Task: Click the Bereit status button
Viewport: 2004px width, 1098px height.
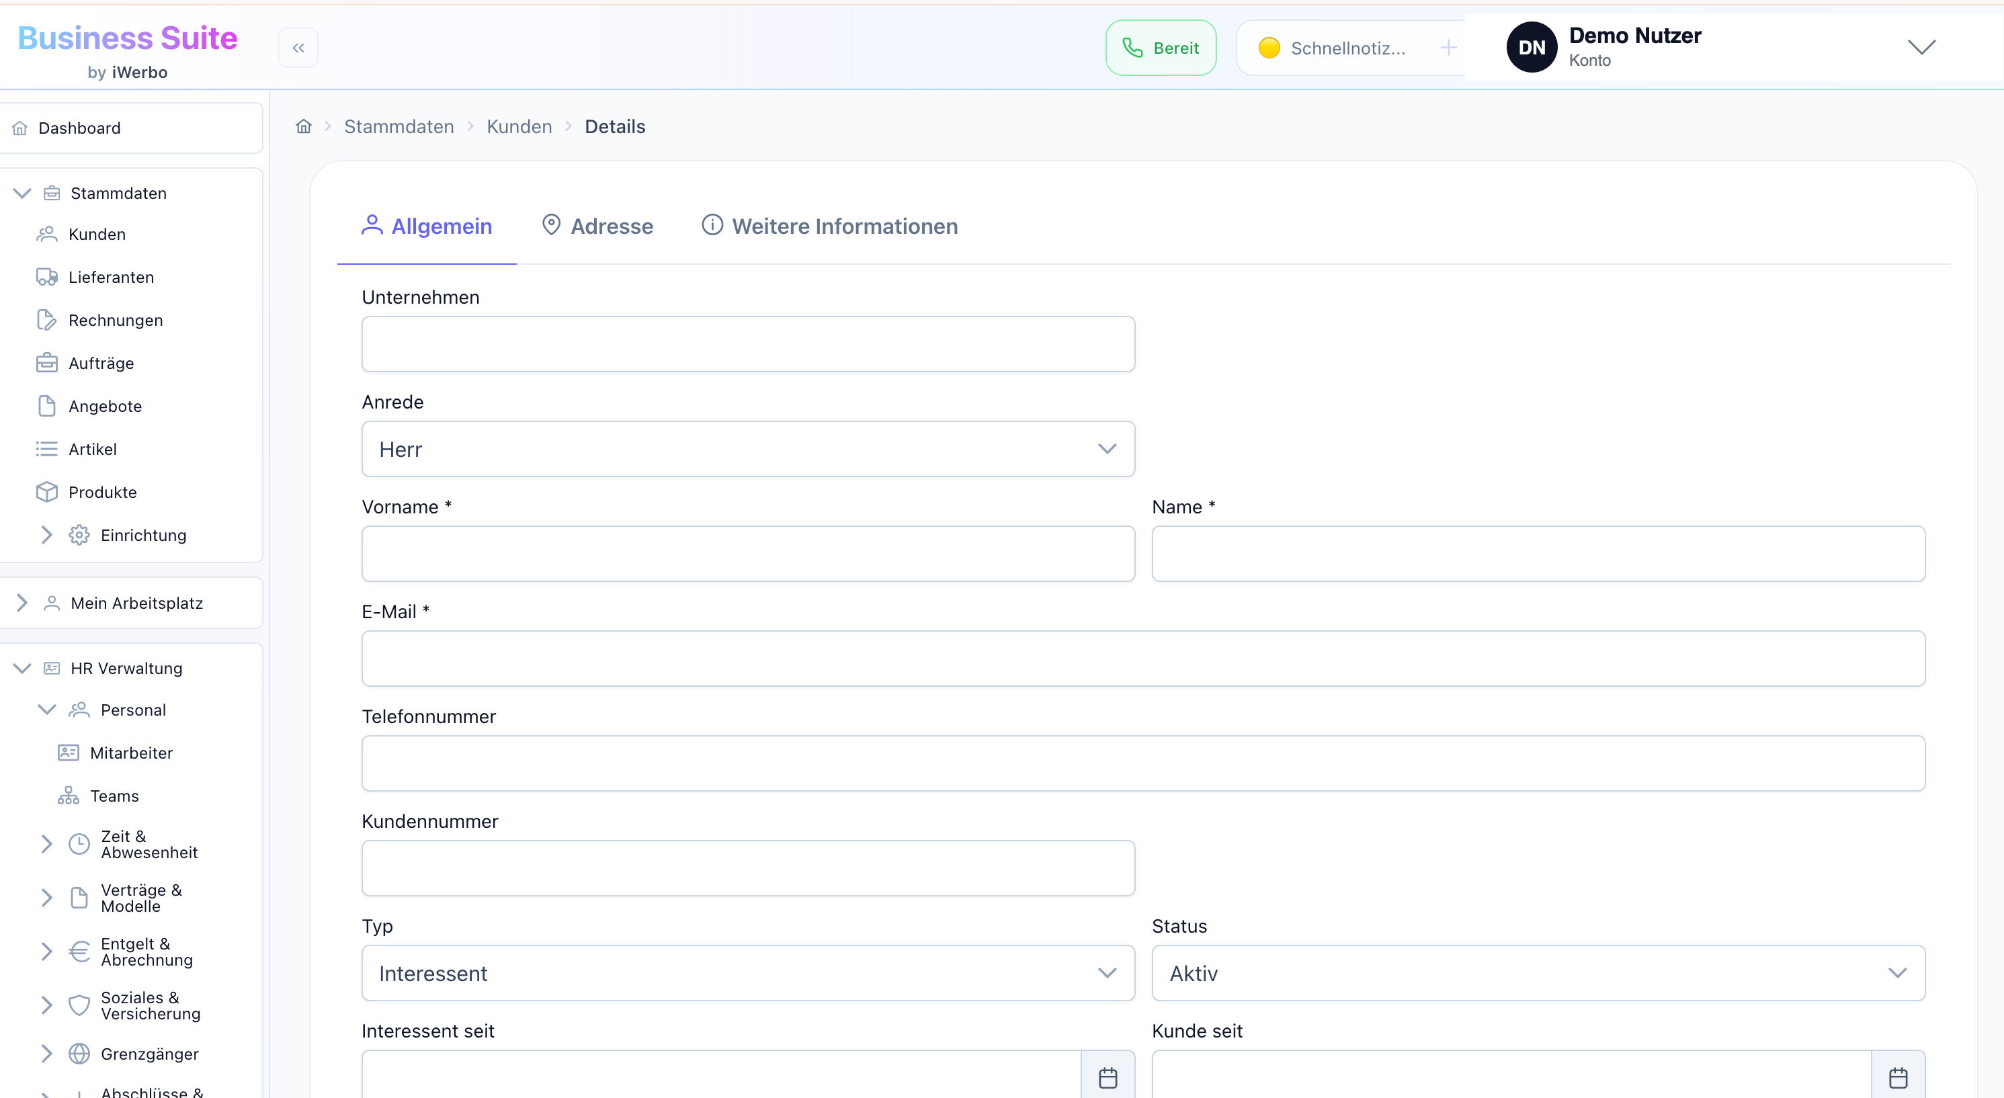Action: tap(1161, 48)
